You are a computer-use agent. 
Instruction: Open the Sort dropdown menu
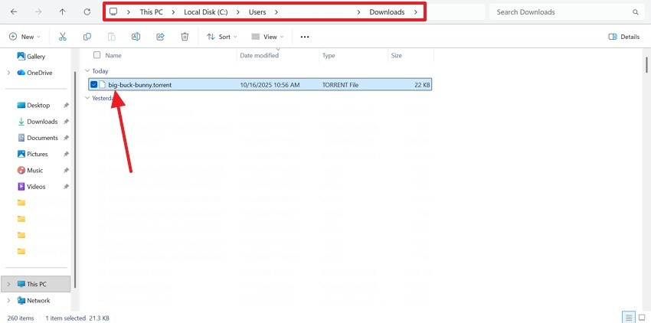click(x=222, y=37)
